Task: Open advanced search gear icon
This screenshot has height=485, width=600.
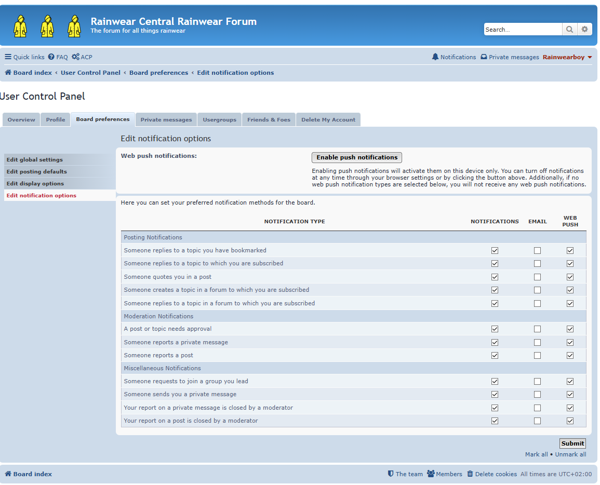Action: [x=584, y=30]
